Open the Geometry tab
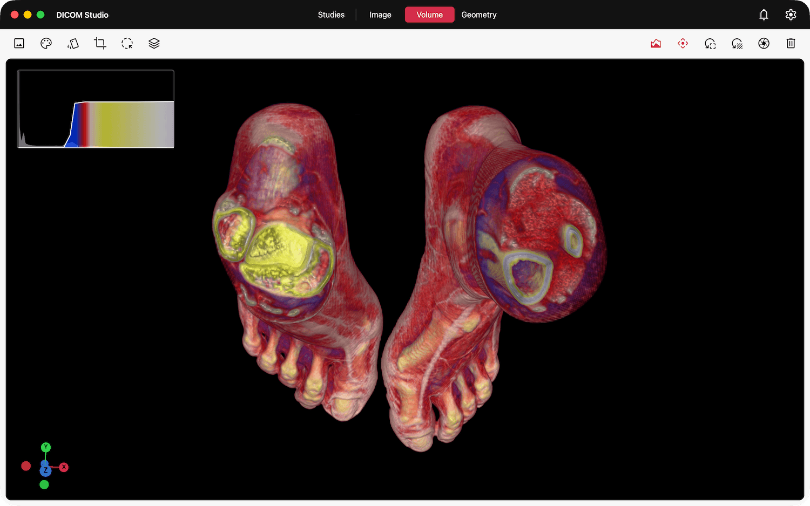 coord(479,15)
